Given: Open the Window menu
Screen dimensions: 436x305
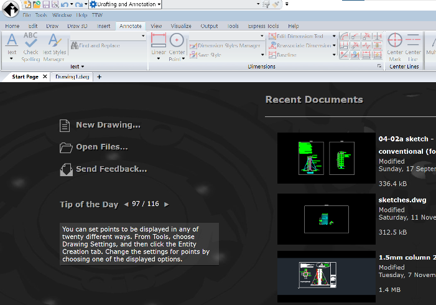Looking at the screenshot, I should [x=62, y=15].
